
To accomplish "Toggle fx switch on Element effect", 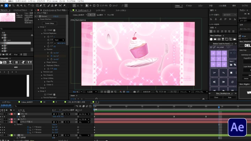I will [x=37, y=16].
